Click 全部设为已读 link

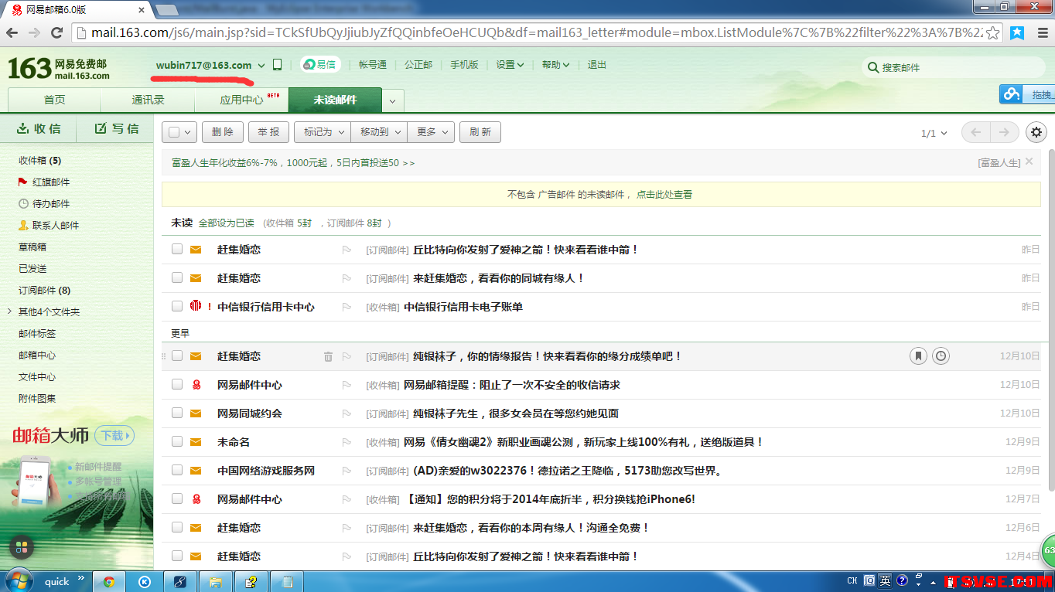tap(227, 223)
